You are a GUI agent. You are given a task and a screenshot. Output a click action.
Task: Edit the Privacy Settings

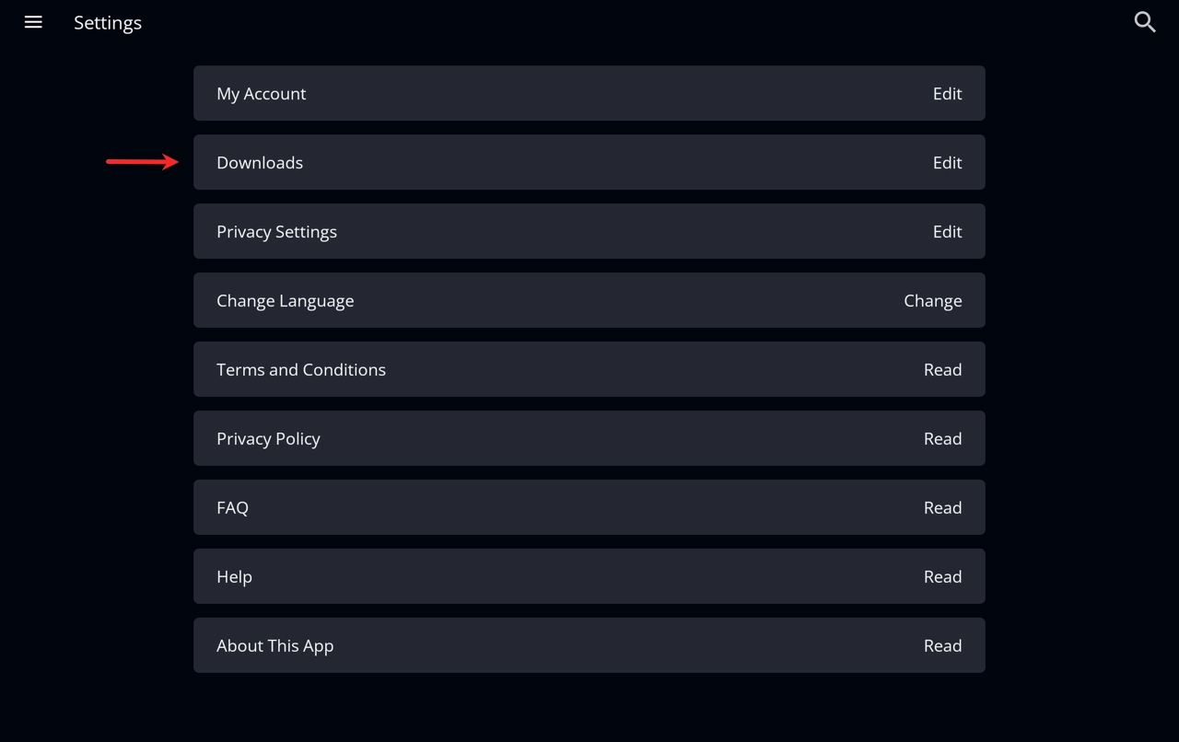pyautogui.click(x=947, y=231)
